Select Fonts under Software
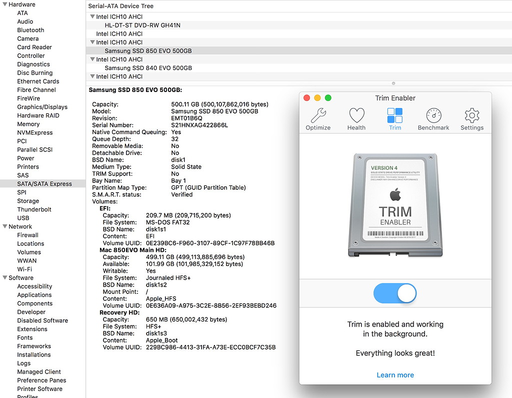This screenshot has width=512, height=398. pos(25,337)
